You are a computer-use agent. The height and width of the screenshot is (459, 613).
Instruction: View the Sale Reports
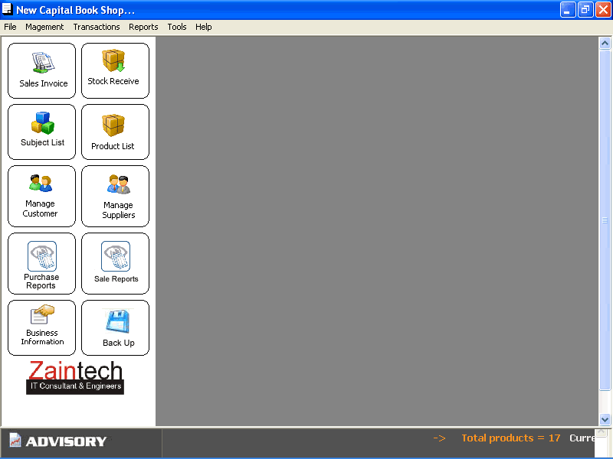click(x=116, y=256)
